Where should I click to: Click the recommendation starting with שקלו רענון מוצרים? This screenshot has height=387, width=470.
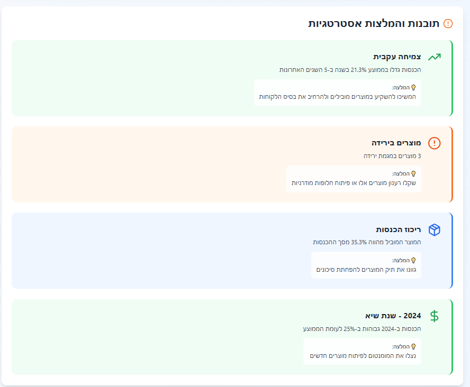354,183
